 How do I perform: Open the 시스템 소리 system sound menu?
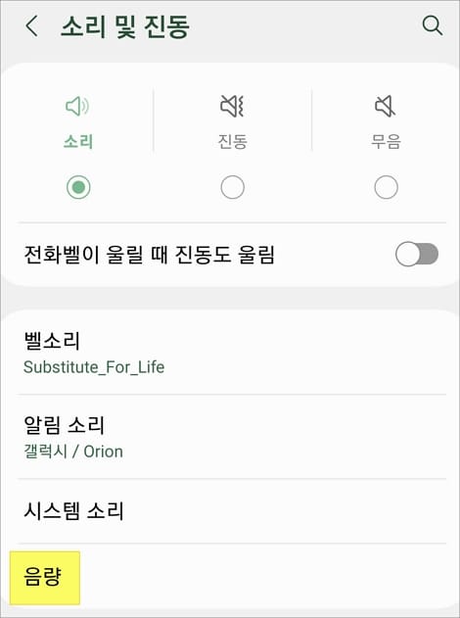[x=232, y=511]
